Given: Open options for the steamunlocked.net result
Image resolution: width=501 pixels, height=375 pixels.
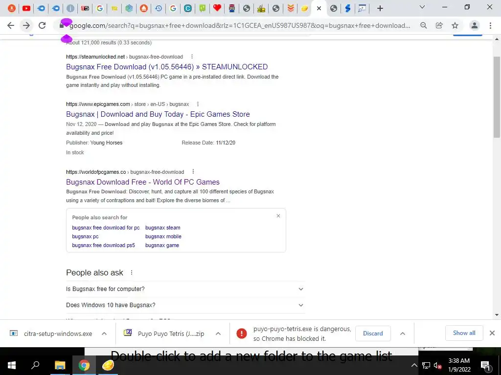Looking at the screenshot, I should coord(192,57).
